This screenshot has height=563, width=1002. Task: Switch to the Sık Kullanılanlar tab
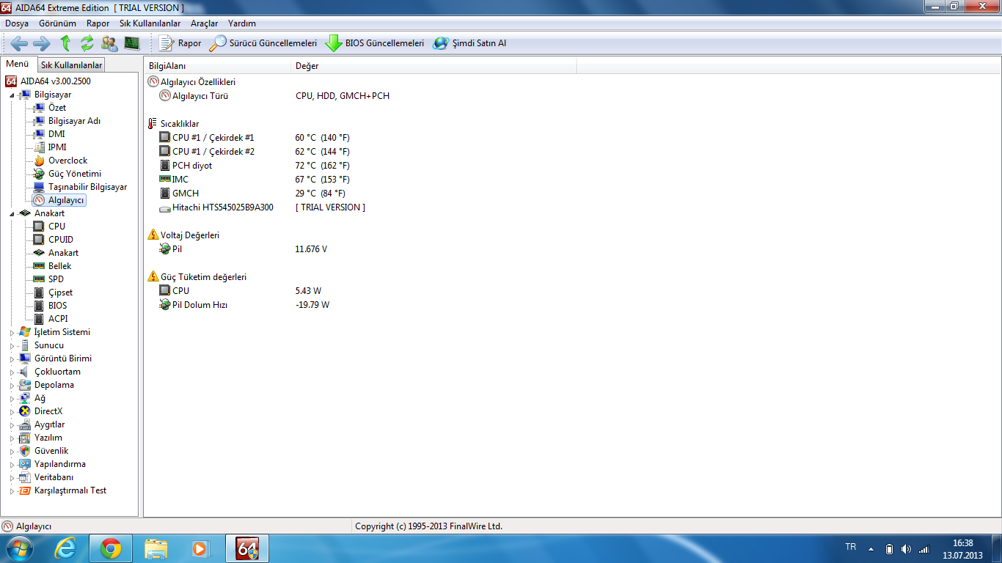71,65
